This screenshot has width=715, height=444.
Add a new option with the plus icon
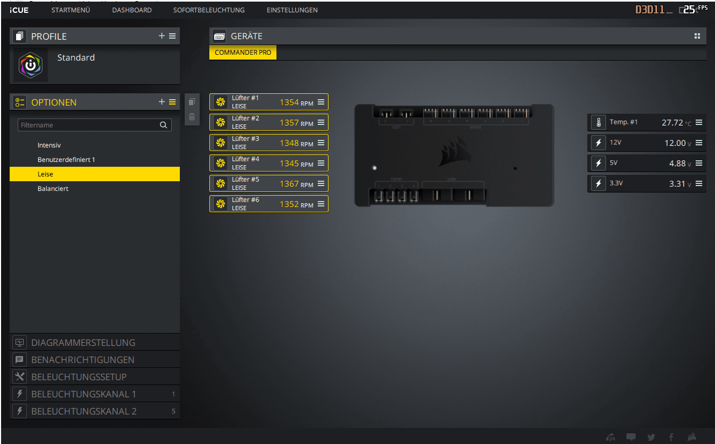162,102
